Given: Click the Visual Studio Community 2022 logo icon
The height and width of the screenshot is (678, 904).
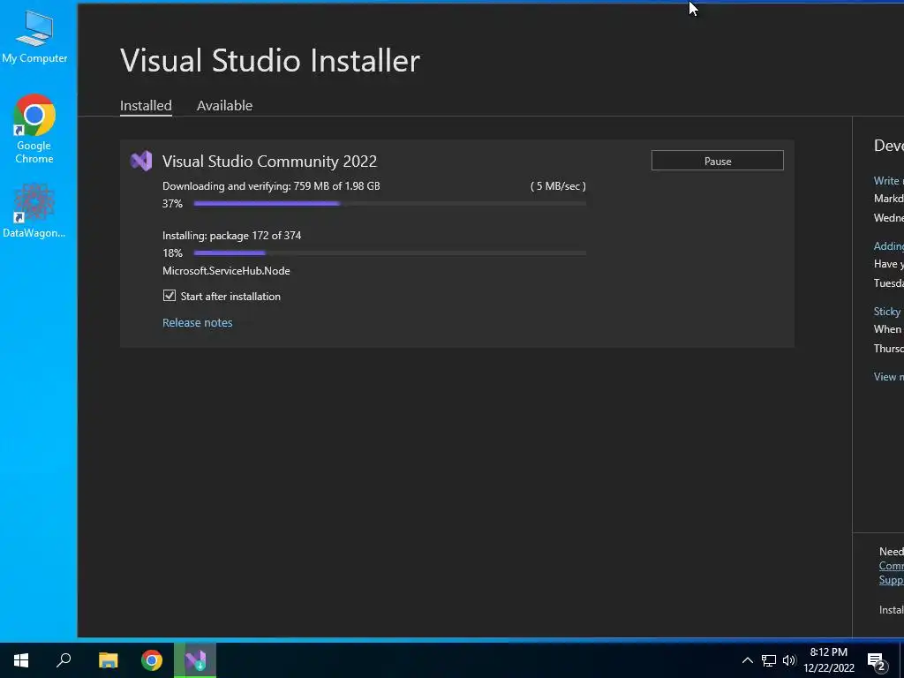Looking at the screenshot, I should coord(141,161).
